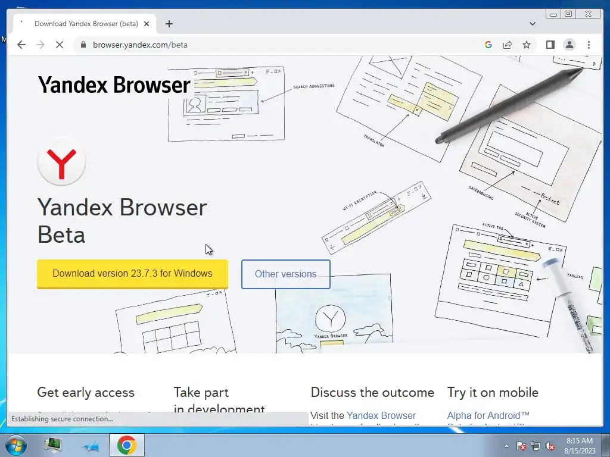The width and height of the screenshot is (610, 457).
Task: Open Other versions
Action: [285, 274]
